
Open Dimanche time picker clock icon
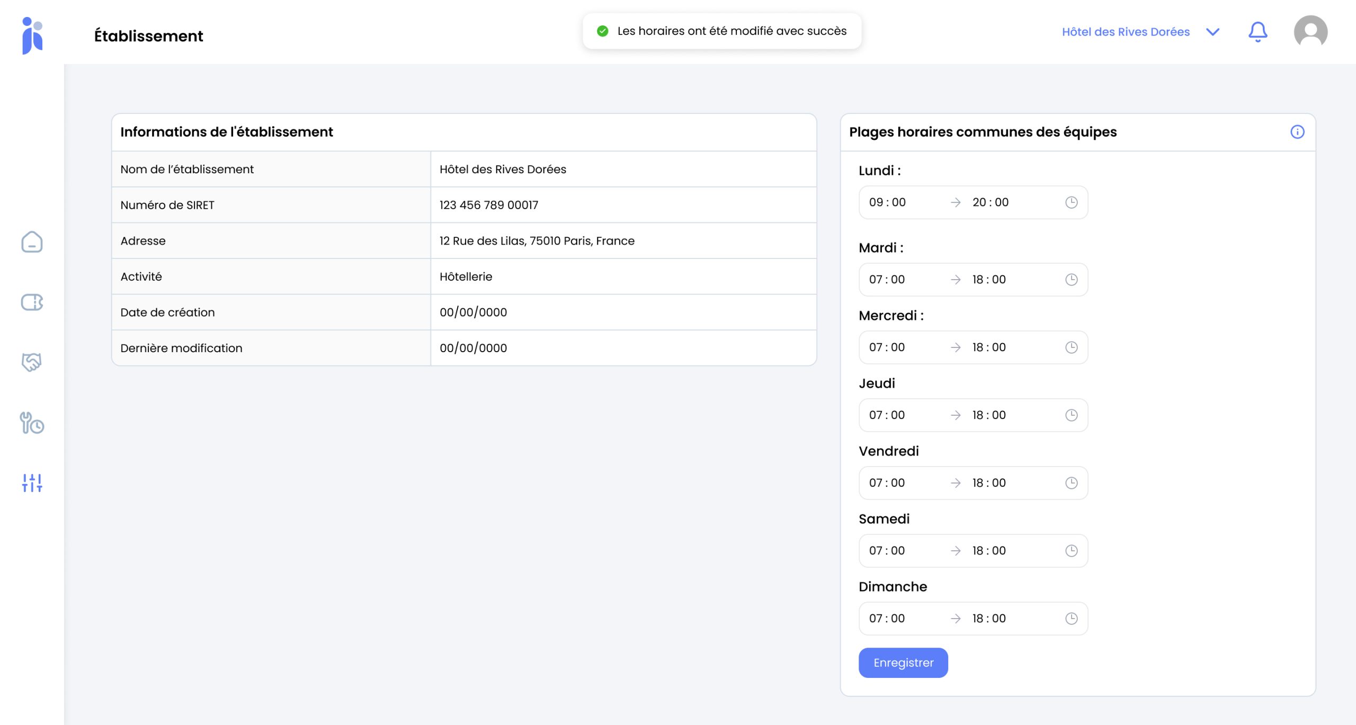1071,619
